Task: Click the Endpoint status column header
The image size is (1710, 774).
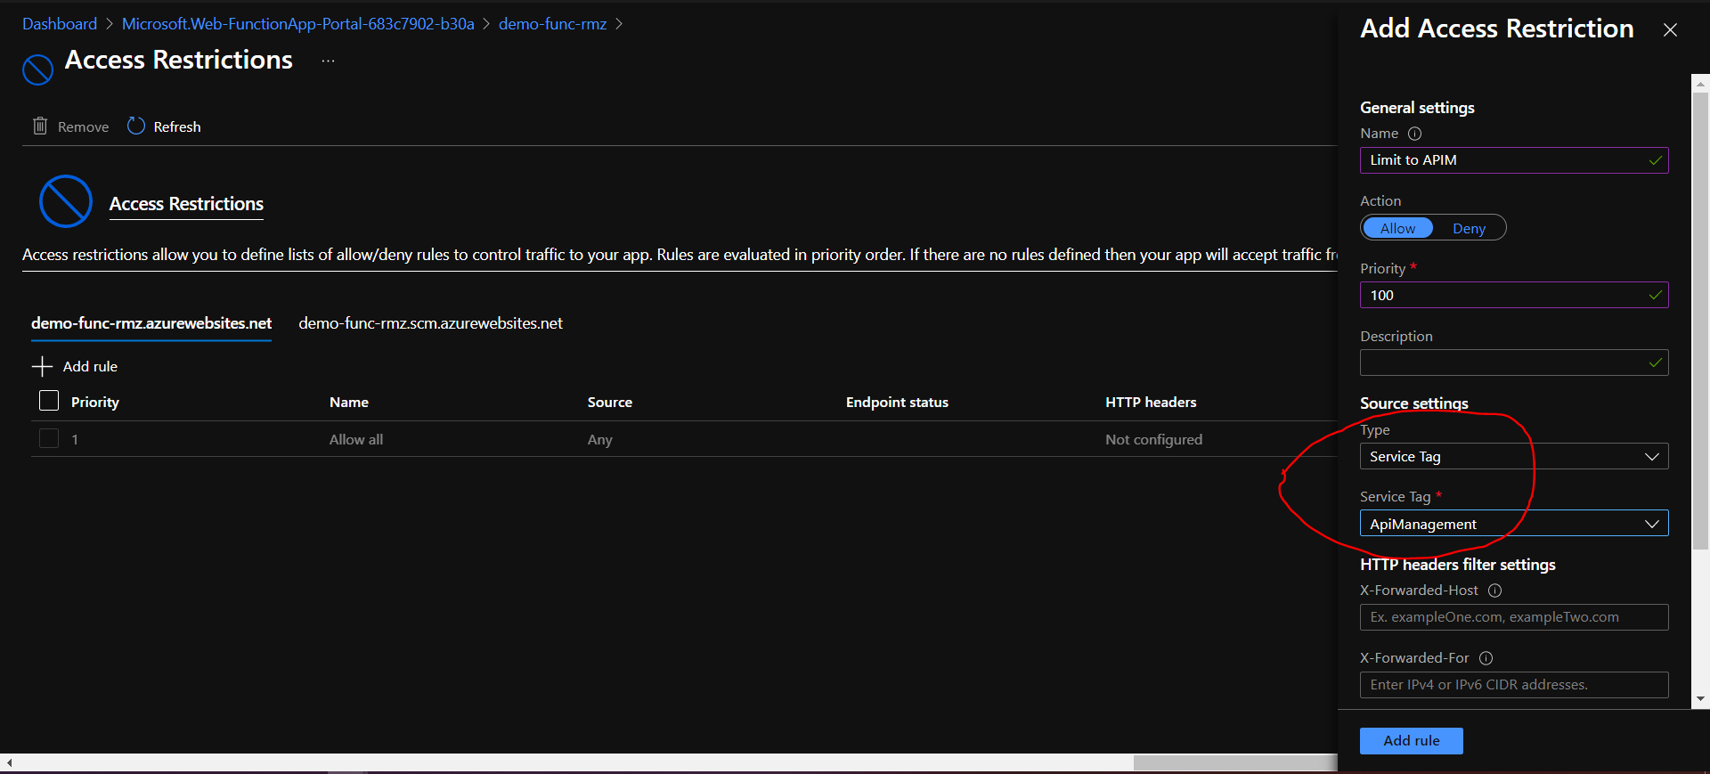Action: tap(897, 403)
